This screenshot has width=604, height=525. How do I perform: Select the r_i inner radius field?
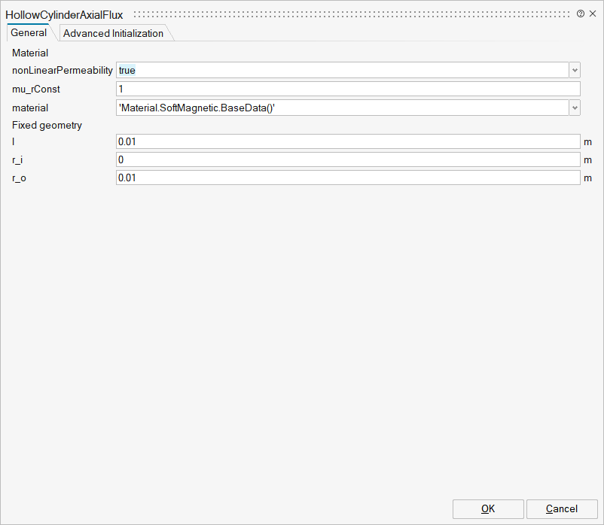click(348, 159)
